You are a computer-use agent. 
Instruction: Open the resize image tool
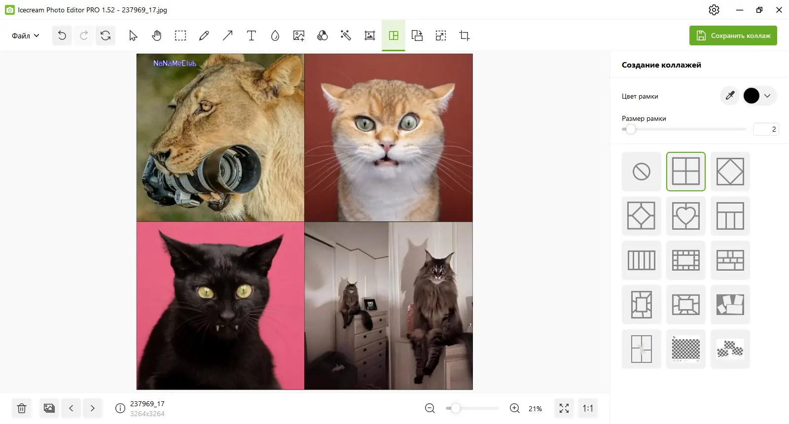coord(441,35)
